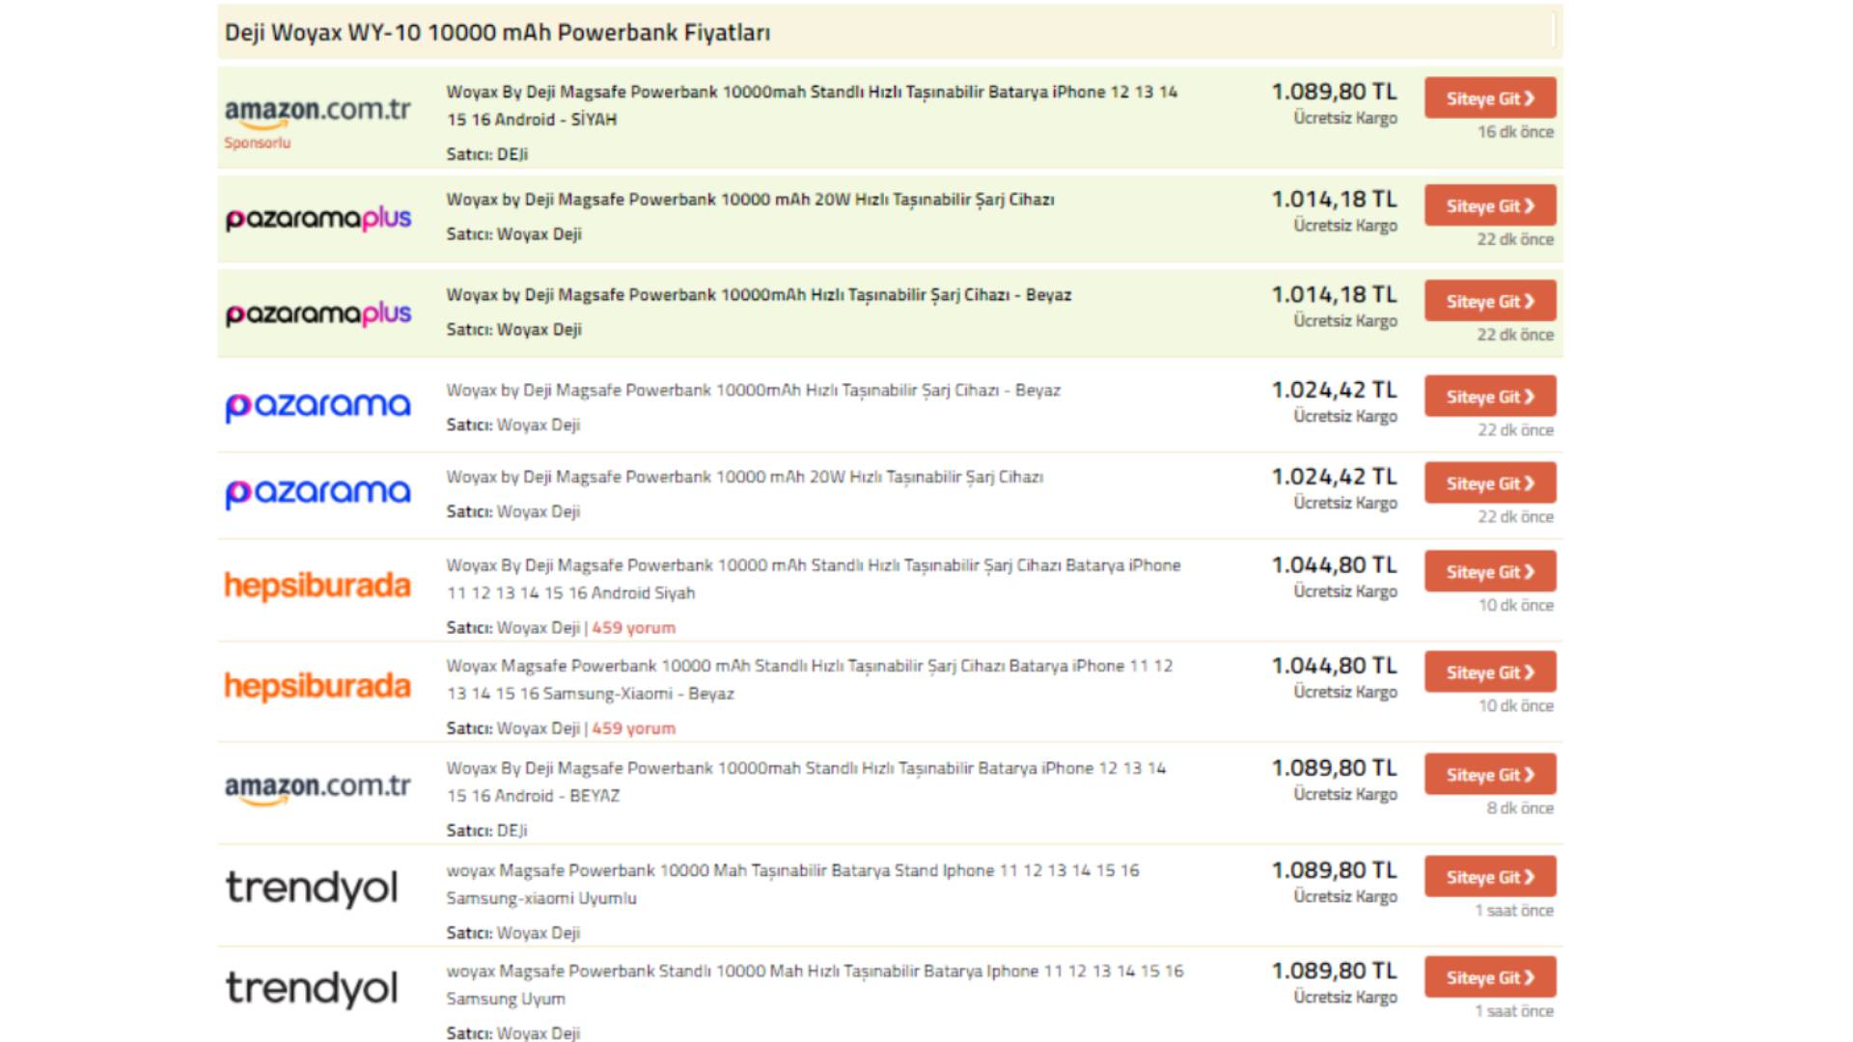Click hepsiburada logo for Samsung-Xiaomi Beyaz listing
The width and height of the screenshot is (1853, 1042).
[x=318, y=686]
